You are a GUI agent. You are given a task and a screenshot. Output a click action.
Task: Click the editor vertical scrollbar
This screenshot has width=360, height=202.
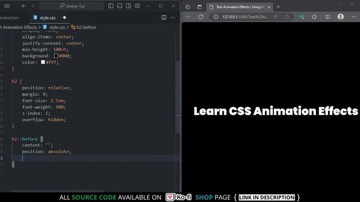178,96
